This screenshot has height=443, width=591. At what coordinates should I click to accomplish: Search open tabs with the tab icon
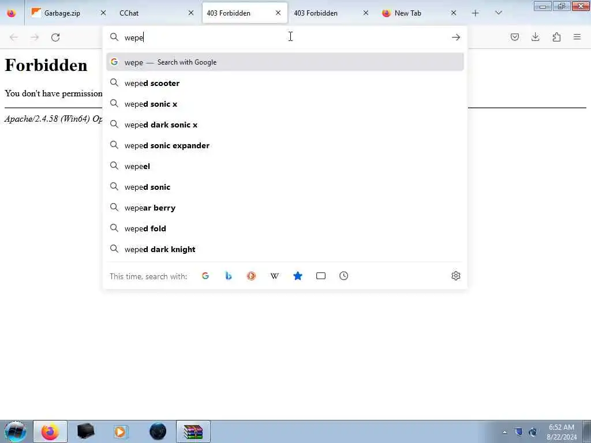pyautogui.click(x=321, y=276)
